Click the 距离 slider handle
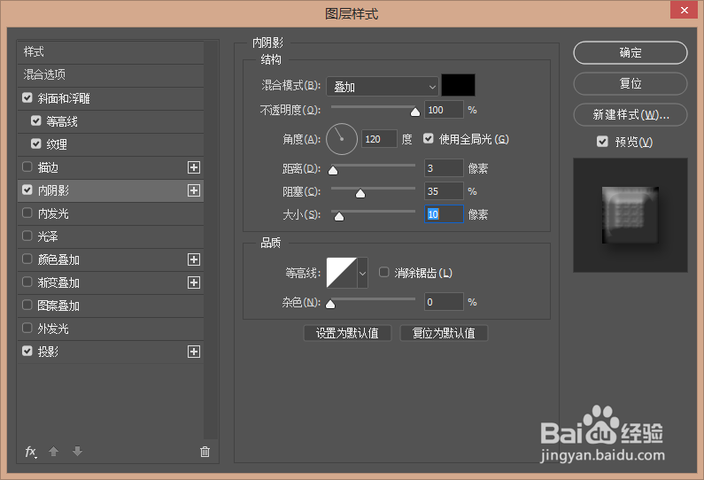The image size is (704, 480). [333, 170]
